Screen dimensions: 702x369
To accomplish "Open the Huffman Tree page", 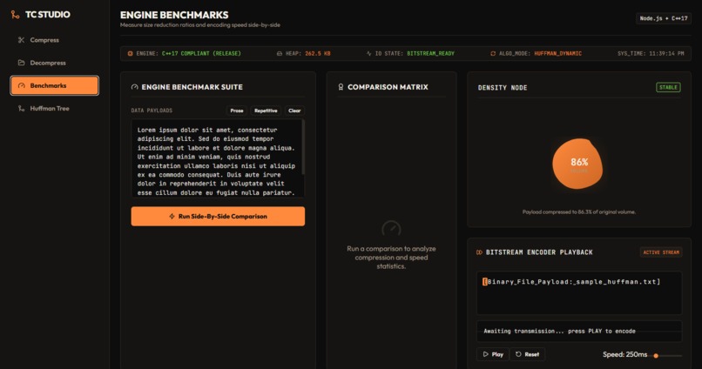I will pyautogui.click(x=54, y=108).
